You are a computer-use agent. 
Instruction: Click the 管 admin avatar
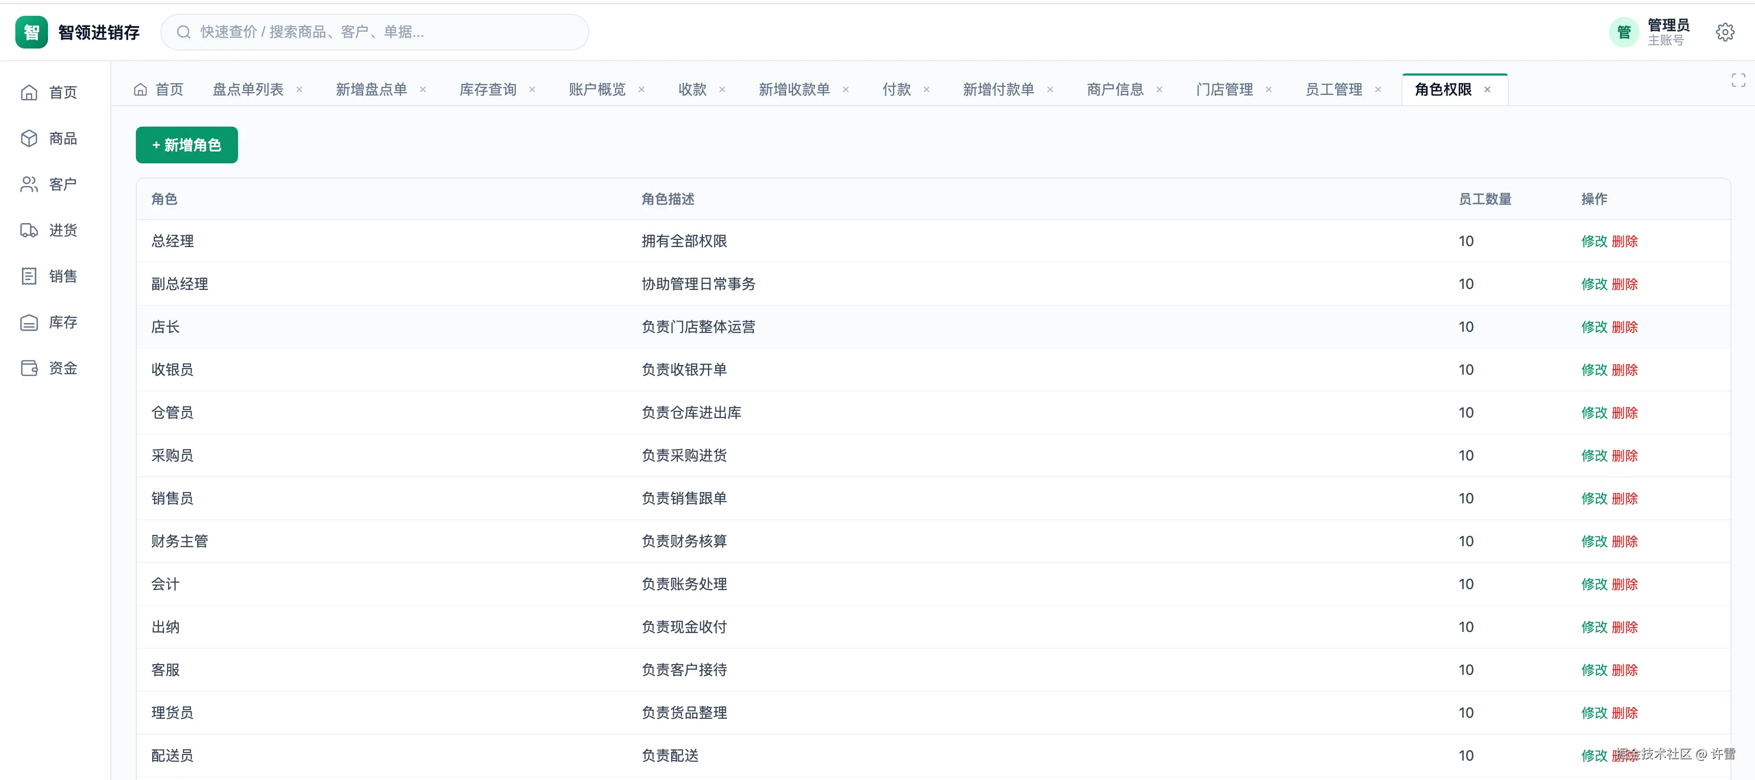click(x=1624, y=32)
